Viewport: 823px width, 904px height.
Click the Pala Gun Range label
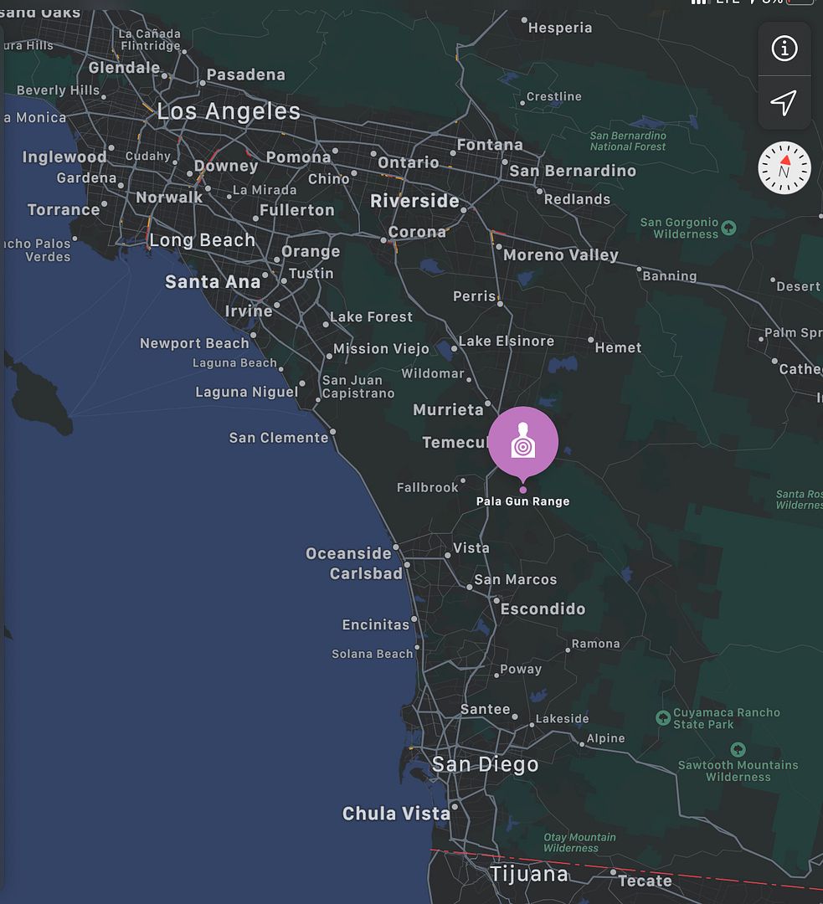[522, 501]
